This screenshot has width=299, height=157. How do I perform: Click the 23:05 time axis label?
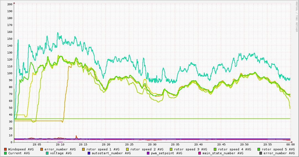(37, 145)
